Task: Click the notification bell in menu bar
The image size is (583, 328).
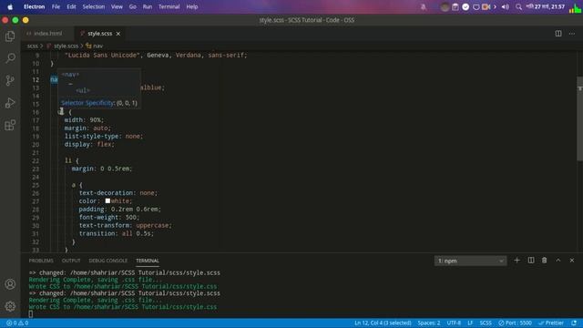Action: tap(423, 6)
